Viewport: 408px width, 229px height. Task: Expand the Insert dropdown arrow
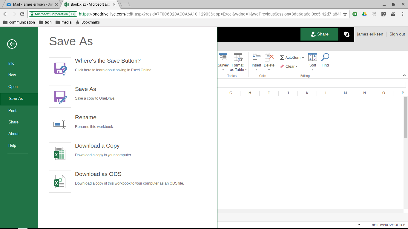(x=256, y=70)
